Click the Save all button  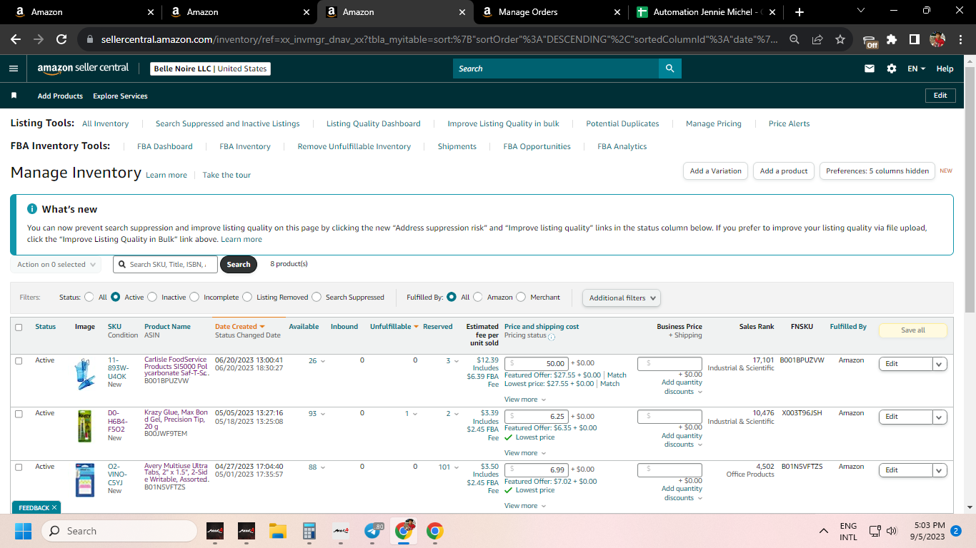coord(913,330)
